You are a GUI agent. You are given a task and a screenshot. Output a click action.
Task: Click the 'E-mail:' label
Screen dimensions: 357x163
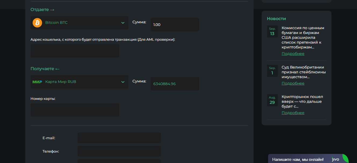pyautogui.click(x=49, y=138)
